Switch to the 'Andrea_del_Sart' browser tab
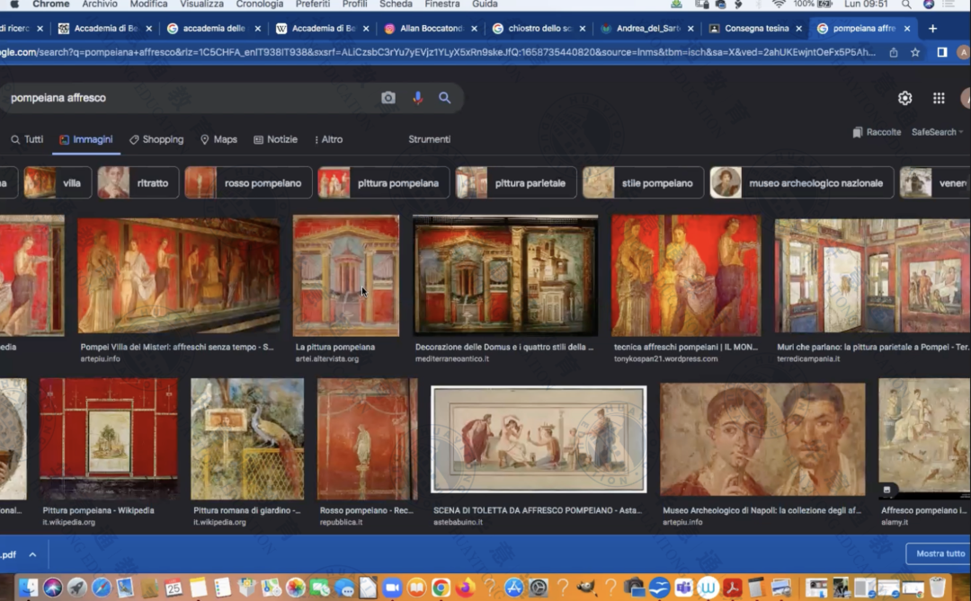 click(x=647, y=29)
